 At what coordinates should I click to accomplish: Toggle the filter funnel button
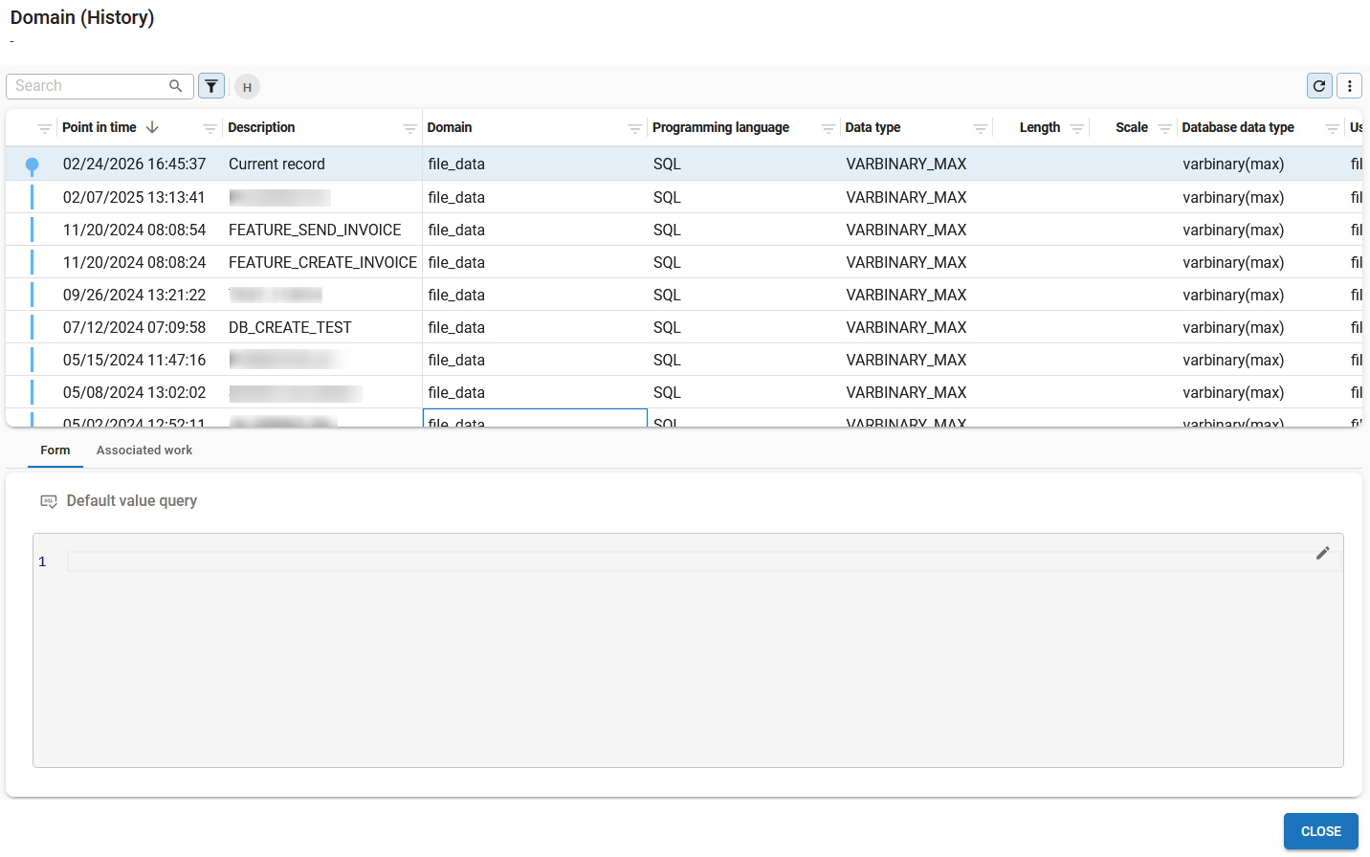[x=211, y=86]
